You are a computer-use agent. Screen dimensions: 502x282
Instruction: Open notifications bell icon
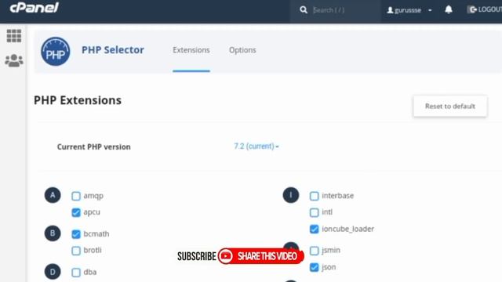click(x=449, y=9)
